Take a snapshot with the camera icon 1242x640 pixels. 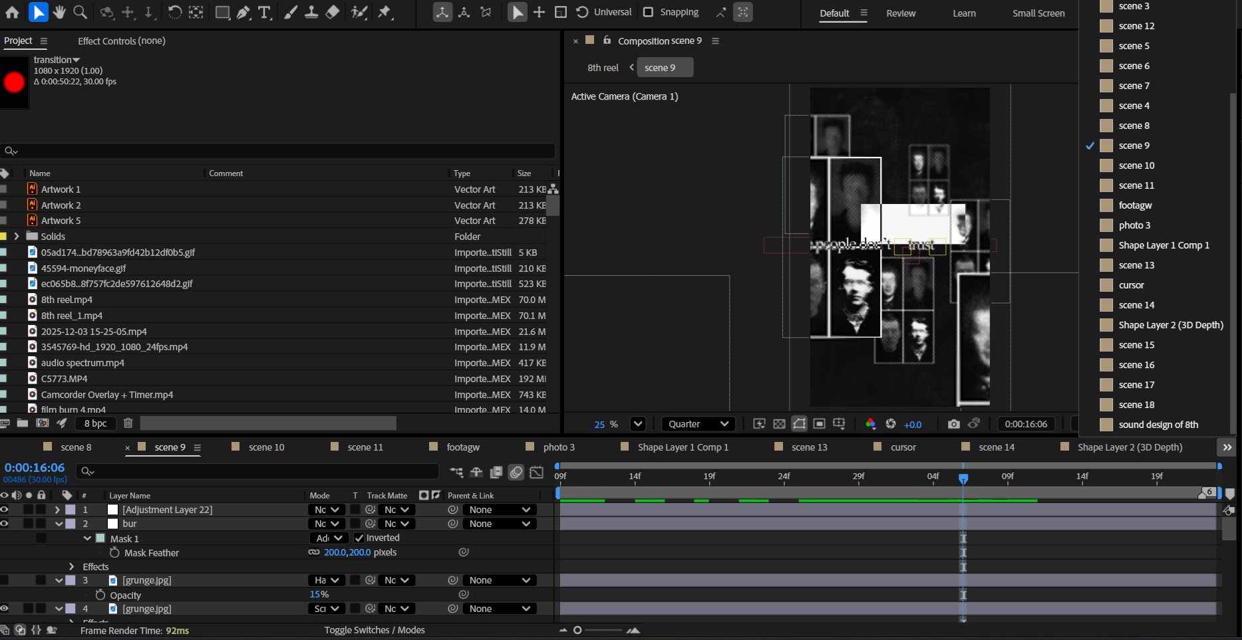pos(953,424)
